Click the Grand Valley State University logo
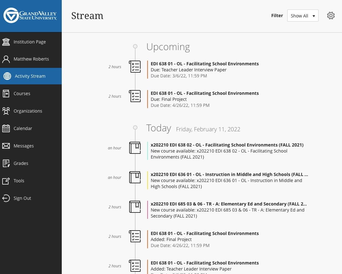342x274 pixels. coord(30,16)
